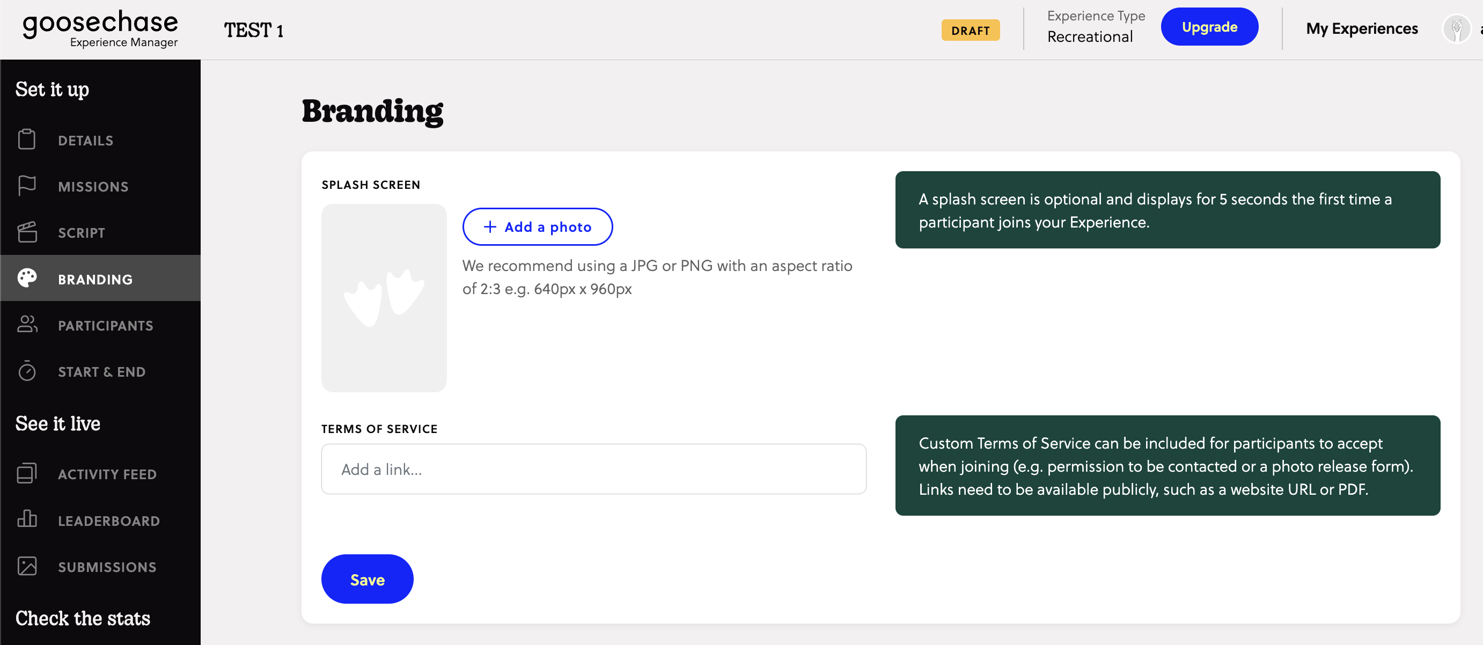Switch to My Experiences
Viewport: 1483px width, 645px height.
(1361, 28)
